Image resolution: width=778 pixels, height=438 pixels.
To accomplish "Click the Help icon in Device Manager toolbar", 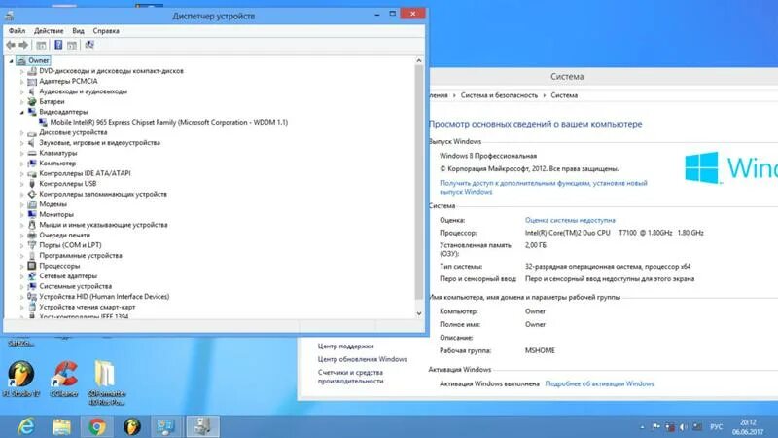I will click(x=58, y=45).
